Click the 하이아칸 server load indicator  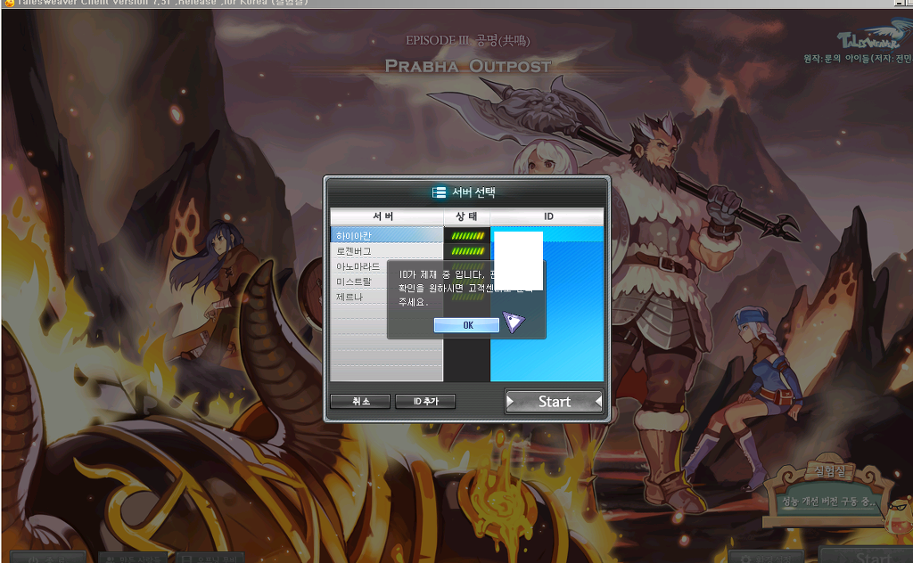[x=467, y=235]
